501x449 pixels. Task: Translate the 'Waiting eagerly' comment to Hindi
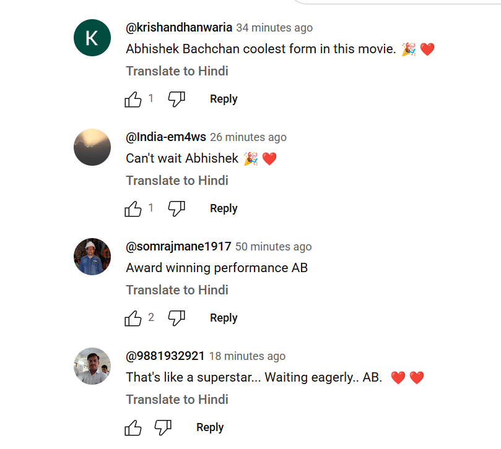click(177, 400)
